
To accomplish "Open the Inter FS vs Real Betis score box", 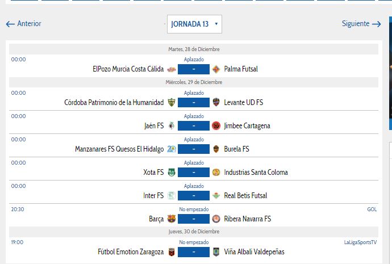I will (x=194, y=196).
